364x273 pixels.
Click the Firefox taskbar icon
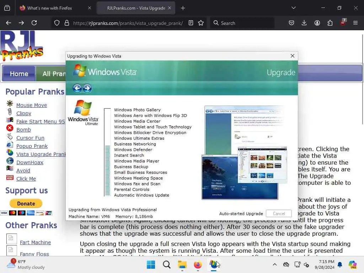pos(198,264)
